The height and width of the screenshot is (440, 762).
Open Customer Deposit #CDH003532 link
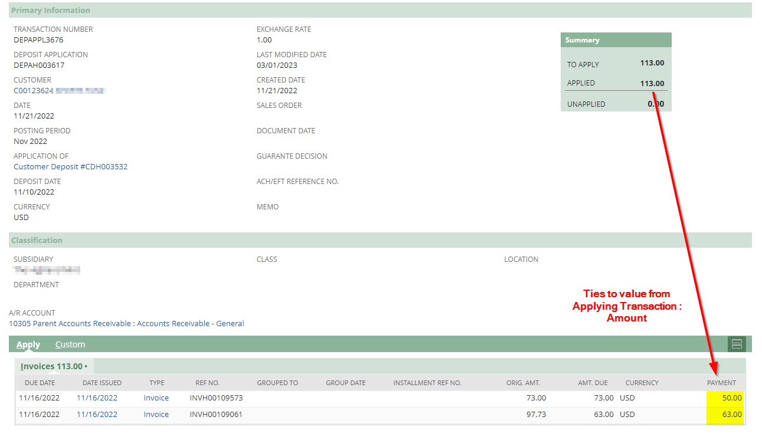point(71,167)
